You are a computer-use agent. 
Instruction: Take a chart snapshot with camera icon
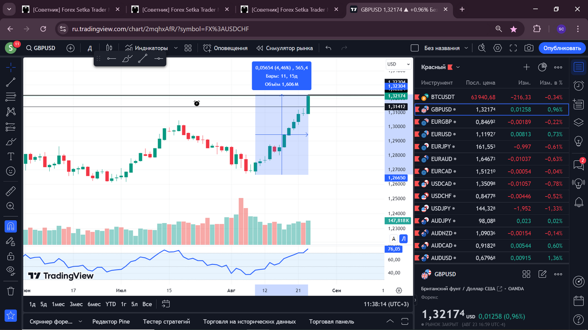(529, 48)
